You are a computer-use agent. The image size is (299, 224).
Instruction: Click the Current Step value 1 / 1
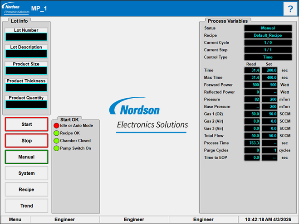(x=268, y=50)
